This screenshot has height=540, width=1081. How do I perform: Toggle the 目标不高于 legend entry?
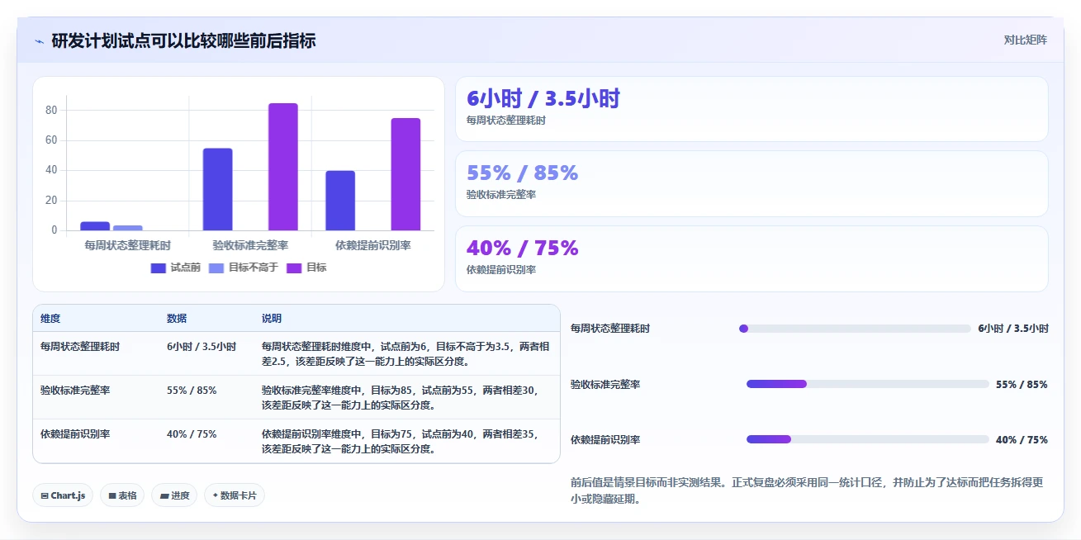pos(244,268)
